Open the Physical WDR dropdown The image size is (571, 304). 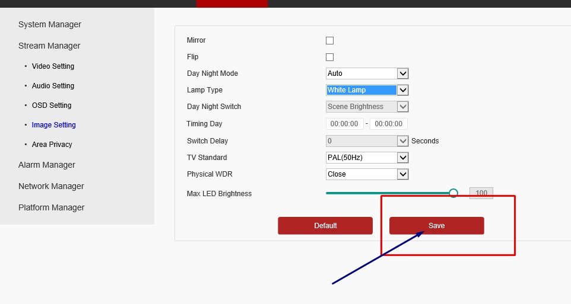point(367,174)
